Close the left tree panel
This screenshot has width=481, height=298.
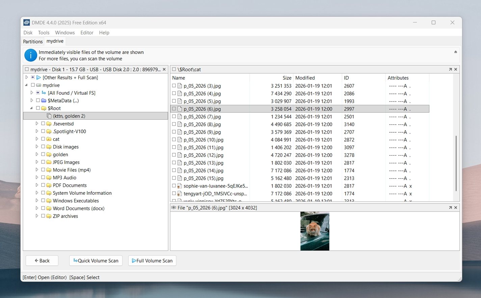(x=164, y=70)
